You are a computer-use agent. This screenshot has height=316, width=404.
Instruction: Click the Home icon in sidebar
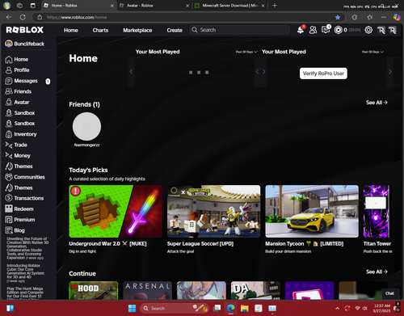tap(9, 60)
